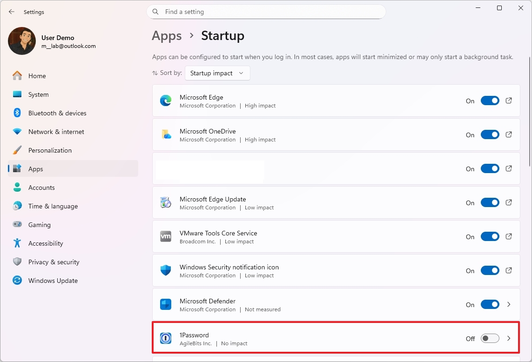532x362 pixels.
Task: Open the Sort by dropdown
Action: [x=217, y=73]
